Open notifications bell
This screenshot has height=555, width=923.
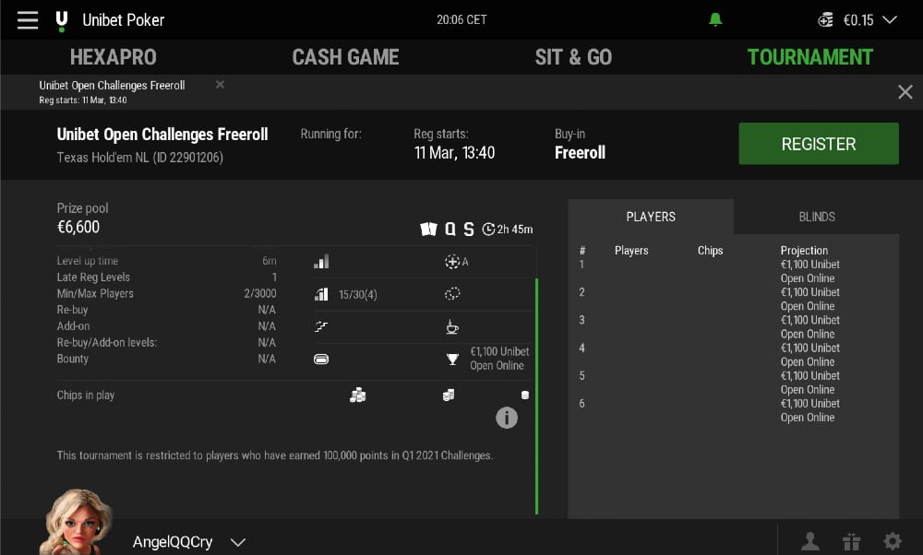[x=715, y=20]
